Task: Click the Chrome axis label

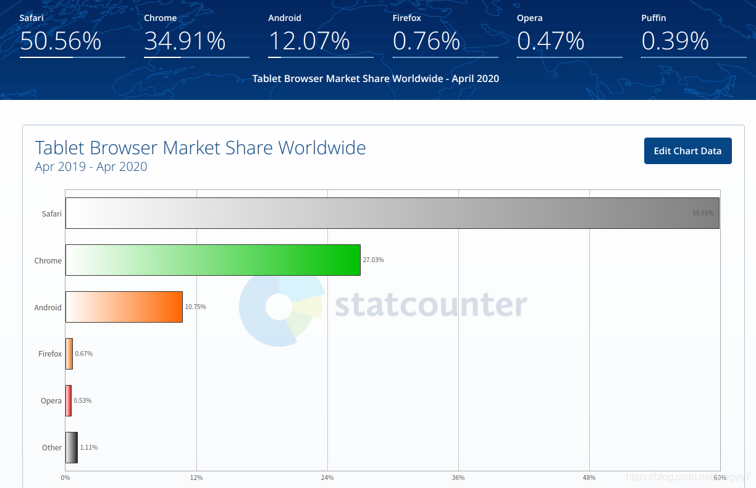Action: pyautogui.click(x=48, y=260)
